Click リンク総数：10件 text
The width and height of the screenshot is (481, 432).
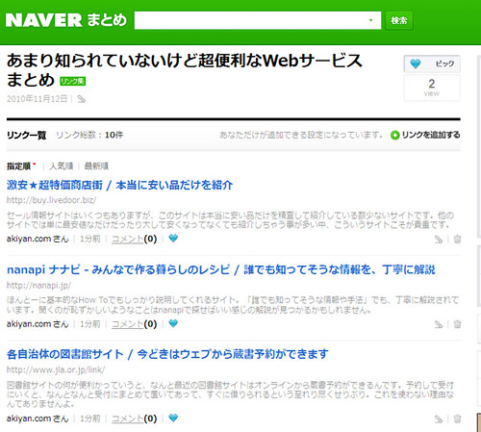[x=89, y=135]
